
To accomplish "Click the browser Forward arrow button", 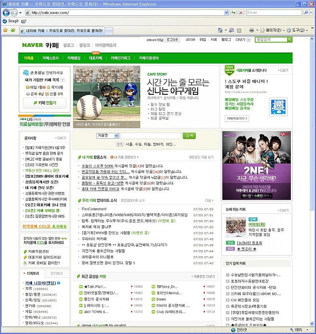I will point(14,13).
